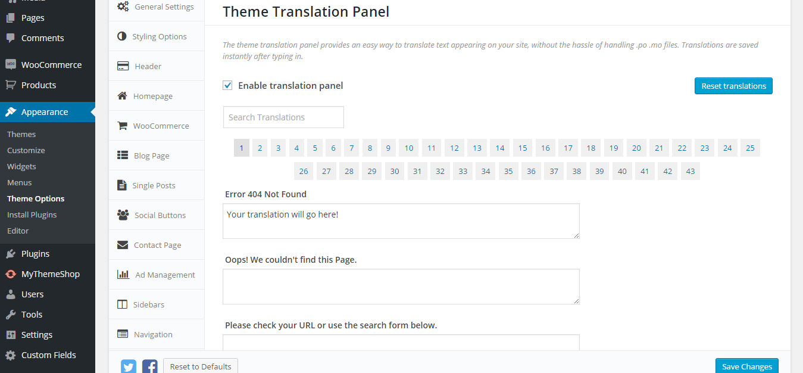
Task: Open WooCommerce cart icon in theme panel
Action: click(x=123, y=126)
